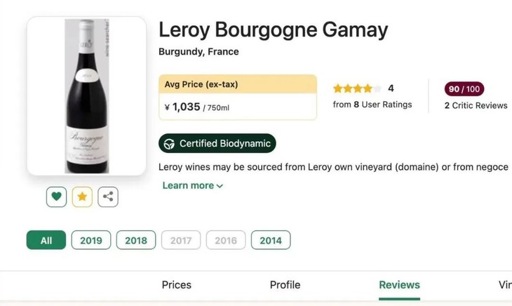The image size is (512, 306).
Task: Click the chevron next to Learn more
Action: (x=220, y=186)
